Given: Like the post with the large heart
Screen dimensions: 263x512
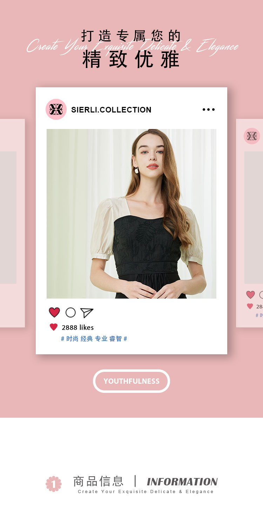Looking at the screenshot, I should [x=54, y=312].
